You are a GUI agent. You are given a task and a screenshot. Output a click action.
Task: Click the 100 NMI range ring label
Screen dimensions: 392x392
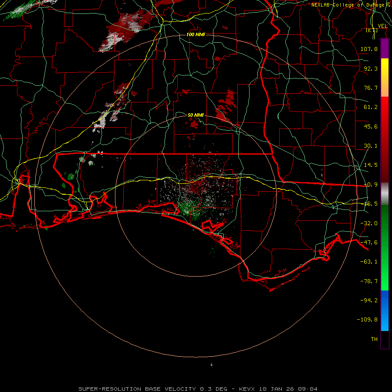coord(196,34)
